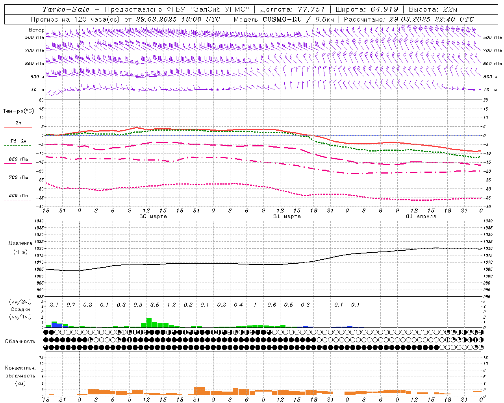This screenshot has width=504, height=403.
Task: Click the 'Давление' pressure panel label
Action: [x=20, y=243]
